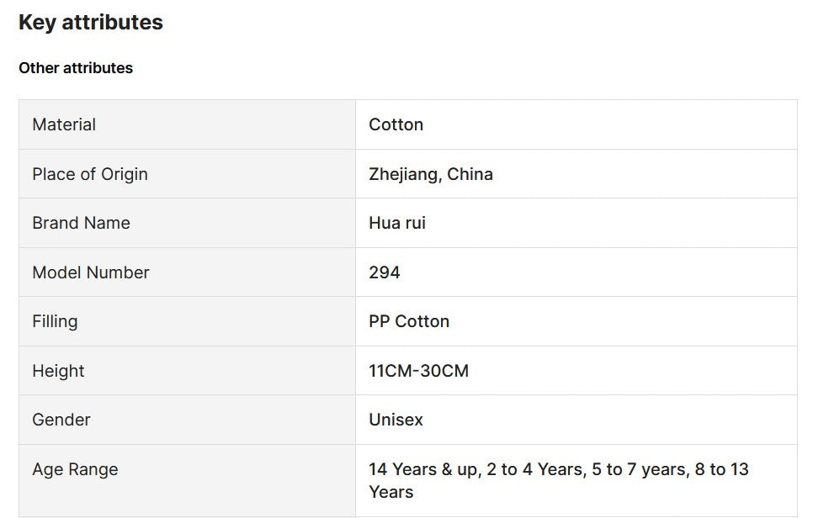
Task: Click the Model Number label
Action: point(91,272)
